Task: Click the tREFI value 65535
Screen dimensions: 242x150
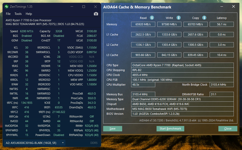Action: click(59, 107)
